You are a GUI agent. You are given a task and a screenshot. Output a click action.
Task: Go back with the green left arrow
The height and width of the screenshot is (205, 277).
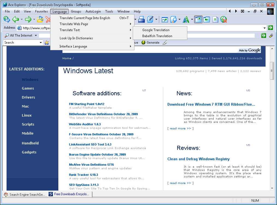pos(16,19)
